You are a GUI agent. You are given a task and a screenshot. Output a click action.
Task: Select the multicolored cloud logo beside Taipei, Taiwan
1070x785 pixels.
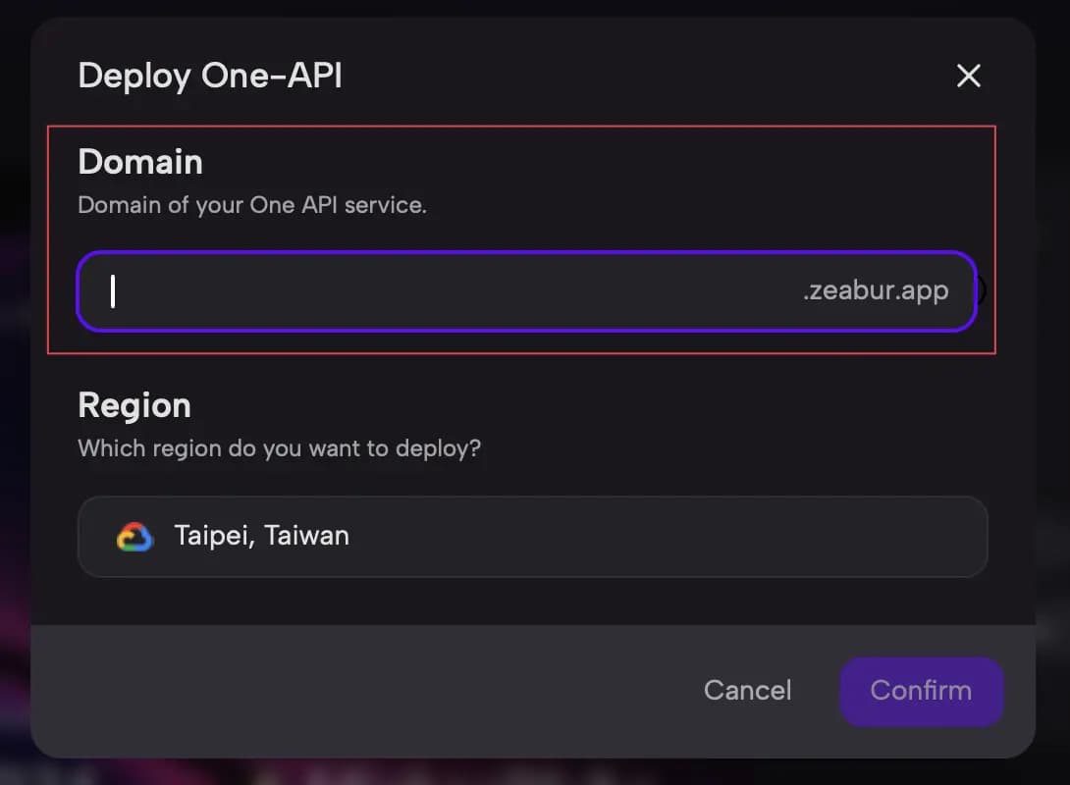(x=134, y=536)
